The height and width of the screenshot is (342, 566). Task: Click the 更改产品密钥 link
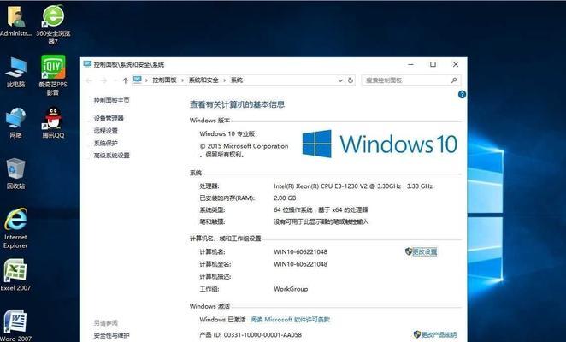pyautogui.click(x=439, y=334)
